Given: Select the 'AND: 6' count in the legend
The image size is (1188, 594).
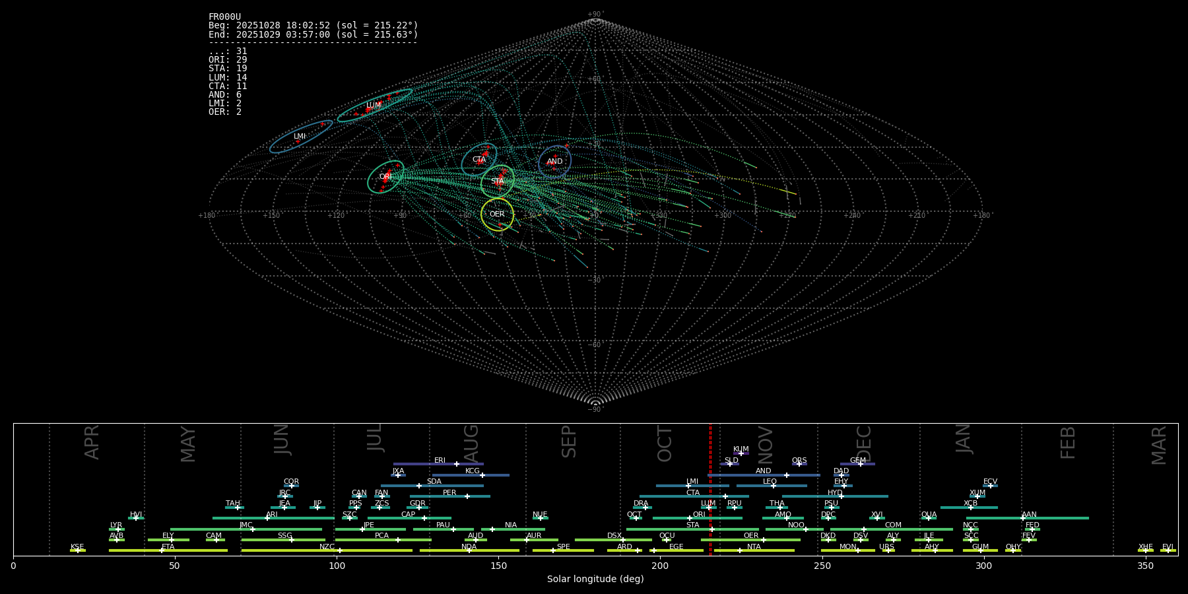Looking at the screenshot, I should click(225, 95).
